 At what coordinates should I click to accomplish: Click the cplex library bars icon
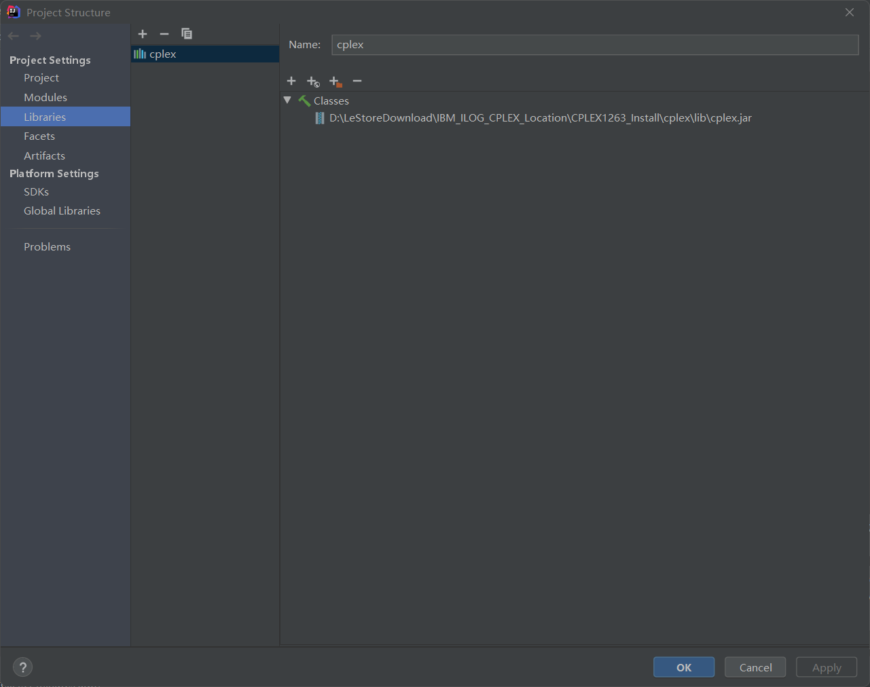pos(140,54)
